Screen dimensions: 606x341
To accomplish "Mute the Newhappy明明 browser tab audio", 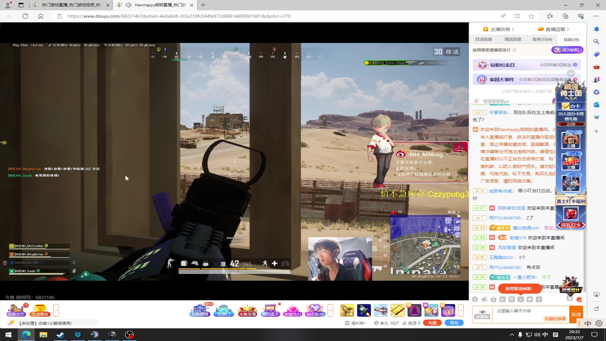I will click(128, 5).
